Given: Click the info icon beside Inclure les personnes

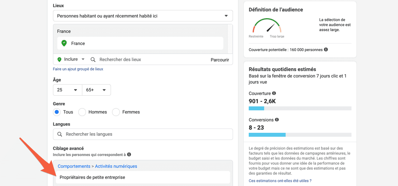Looking at the screenshot, I should [x=129, y=154].
